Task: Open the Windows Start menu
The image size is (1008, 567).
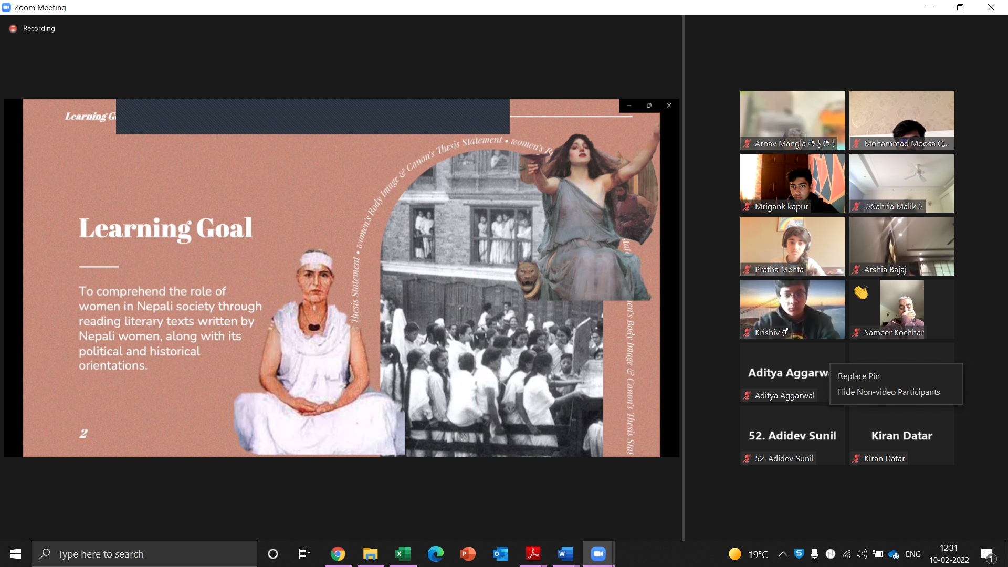Action: click(16, 554)
